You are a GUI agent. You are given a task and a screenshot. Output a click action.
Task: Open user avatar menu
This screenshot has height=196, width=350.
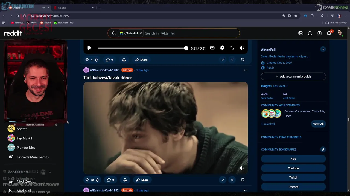[x=340, y=33]
